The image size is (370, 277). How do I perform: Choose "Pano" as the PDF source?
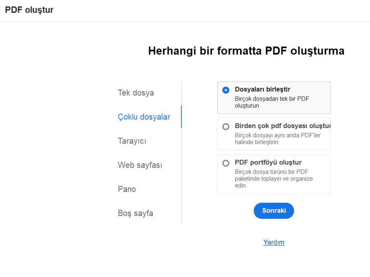[x=127, y=189]
